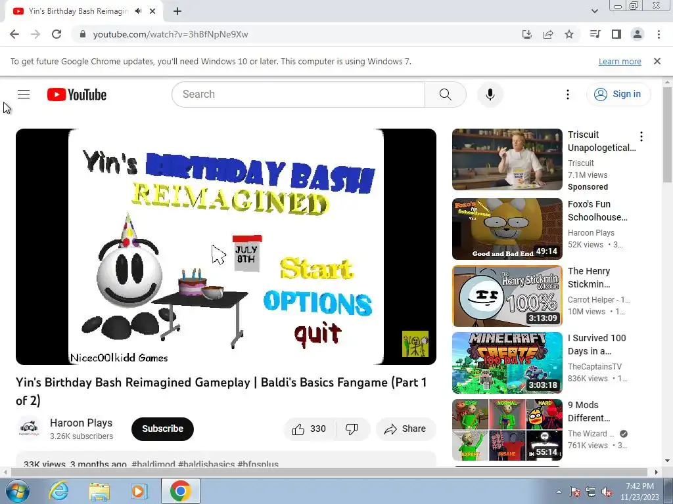Open Foxo's Fun Schoolhouse video thumbnail
673x504 pixels.
click(507, 229)
